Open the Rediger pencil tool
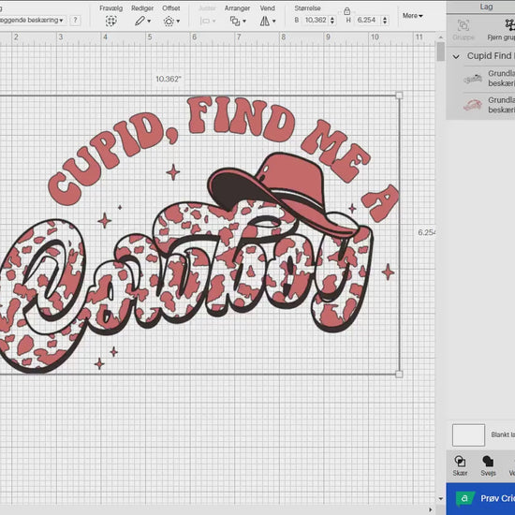515x515 pixels. click(x=140, y=21)
